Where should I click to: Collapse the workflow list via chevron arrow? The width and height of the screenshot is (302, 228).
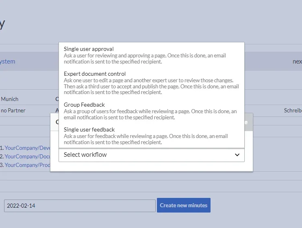(x=237, y=155)
